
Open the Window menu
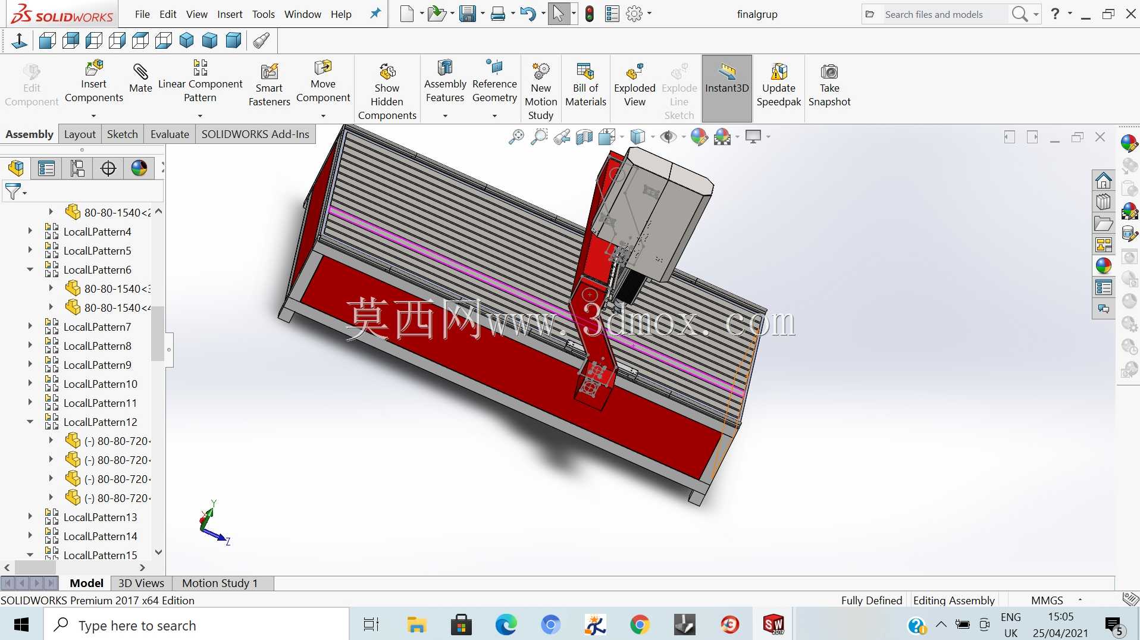[302, 14]
